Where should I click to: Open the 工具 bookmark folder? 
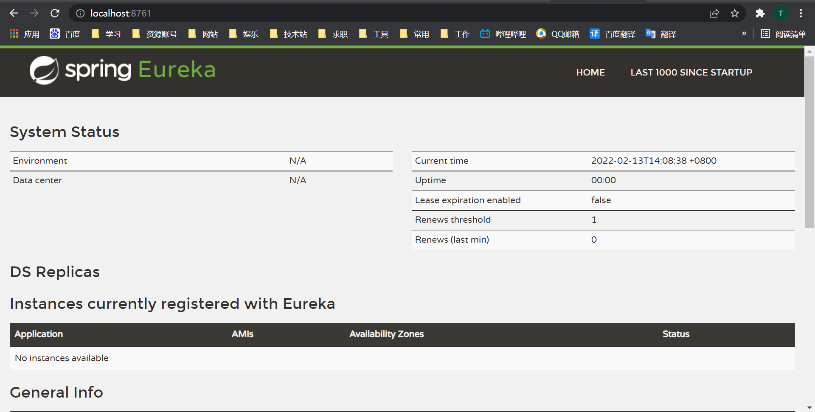(374, 34)
